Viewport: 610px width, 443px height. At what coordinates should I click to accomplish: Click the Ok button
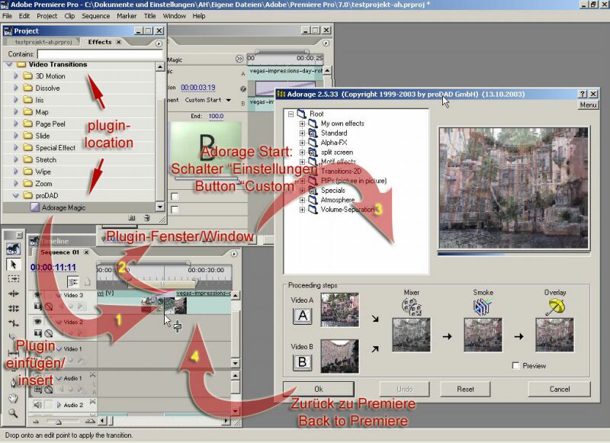[x=319, y=389]
